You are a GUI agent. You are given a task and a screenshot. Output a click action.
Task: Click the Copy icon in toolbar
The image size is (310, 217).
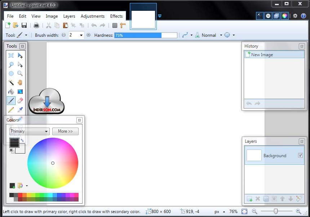[x=57, y=25]
